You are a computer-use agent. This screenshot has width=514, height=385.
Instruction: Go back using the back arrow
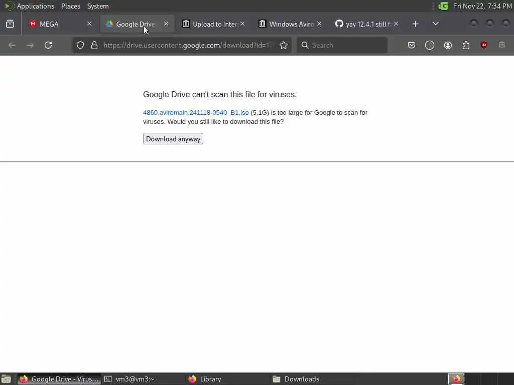pos(12,45)
